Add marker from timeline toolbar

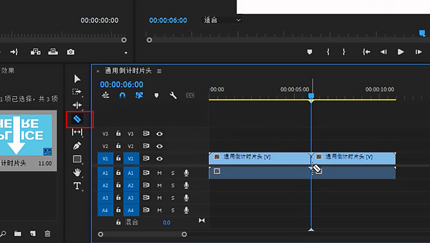coord(157,96)
